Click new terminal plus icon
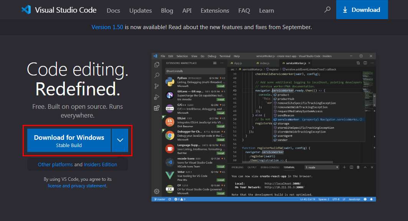The image size is (408, 221). (x=344, y=167)
